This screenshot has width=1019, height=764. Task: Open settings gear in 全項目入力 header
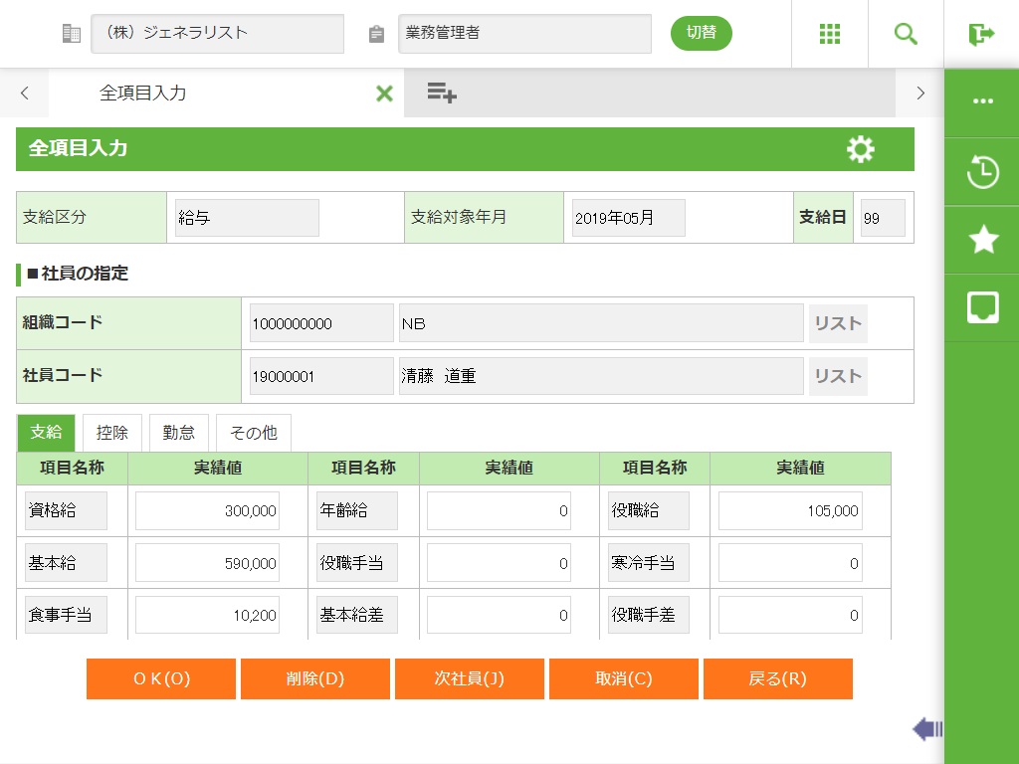860,149
